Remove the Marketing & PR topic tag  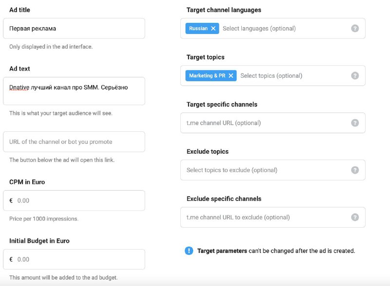coord(231,75)
